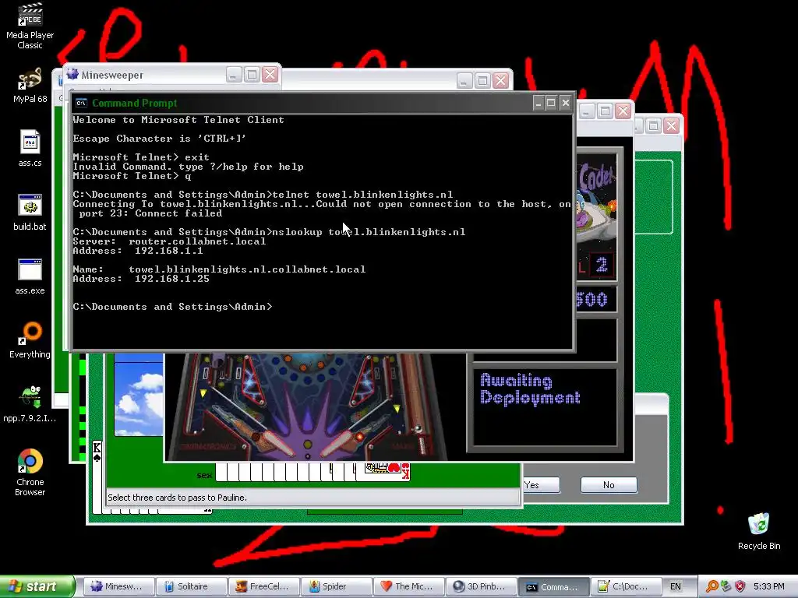This screenshot has height=598, width=798.
Task: Maximize the Minesweeper window
Action: coord(252,75)
